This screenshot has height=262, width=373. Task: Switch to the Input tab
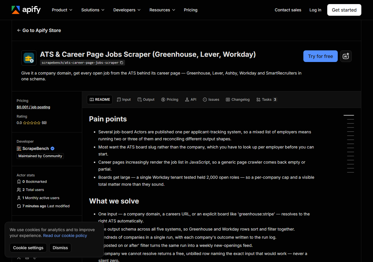(124, 100)
